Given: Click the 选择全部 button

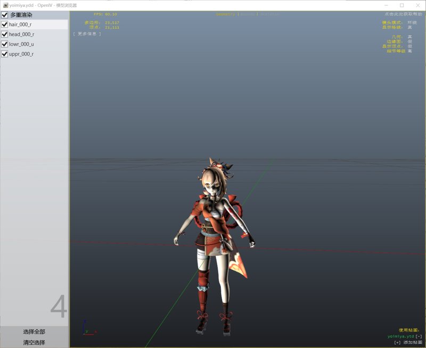Looking at the screenshot, I should (34, 332).
